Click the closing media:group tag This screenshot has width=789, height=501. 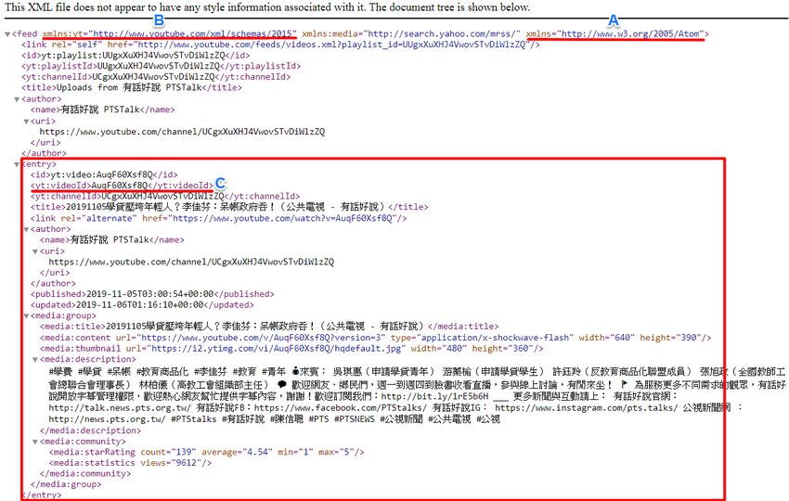click(x=66, y=484)
